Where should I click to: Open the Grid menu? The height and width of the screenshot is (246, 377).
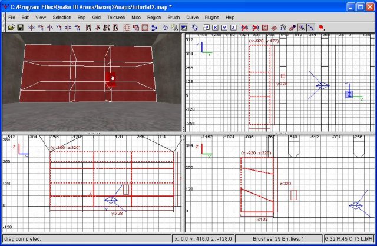[96, 18]
